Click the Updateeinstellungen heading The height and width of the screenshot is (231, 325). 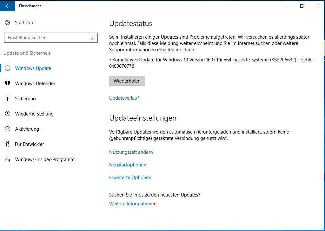(x=143, y=118)
